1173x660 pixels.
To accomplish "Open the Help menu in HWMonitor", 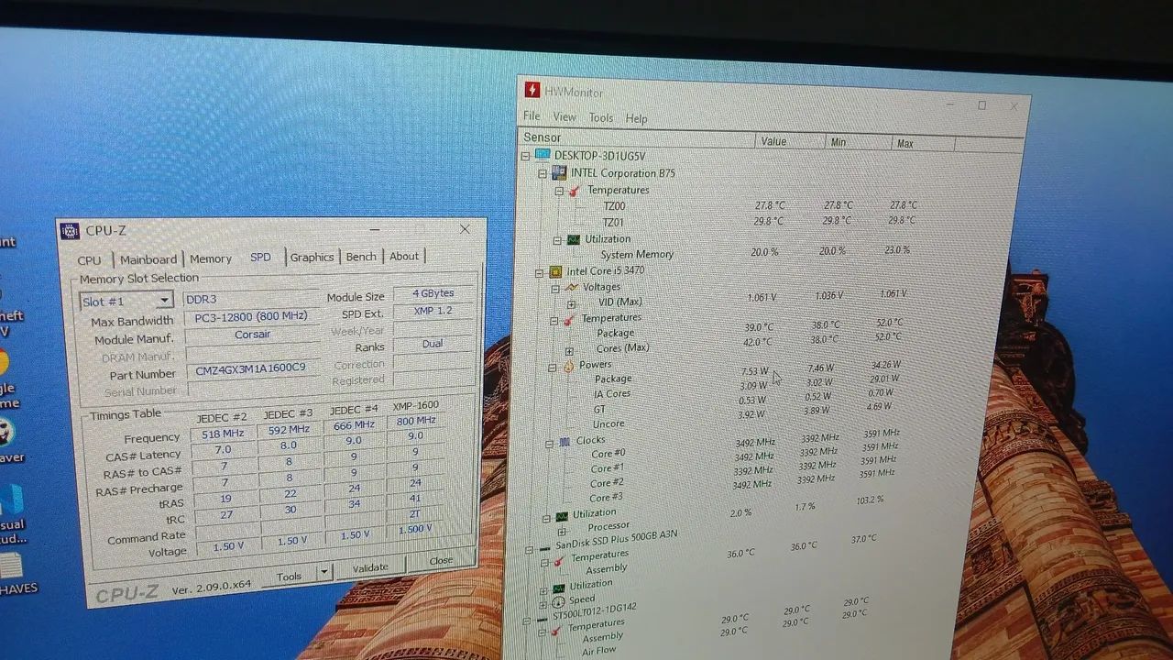I will tap(636, 118).
